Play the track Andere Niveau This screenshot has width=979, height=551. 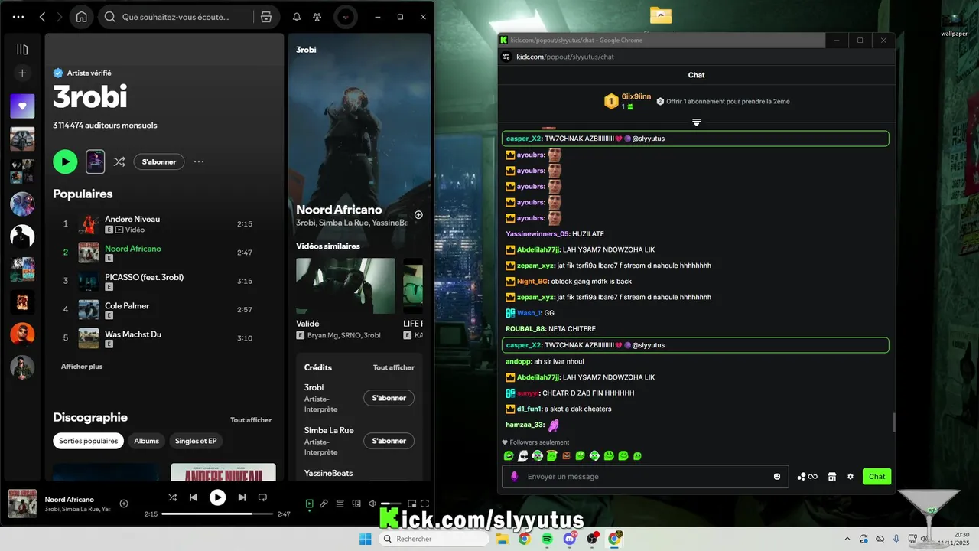[x=165, y=223]
